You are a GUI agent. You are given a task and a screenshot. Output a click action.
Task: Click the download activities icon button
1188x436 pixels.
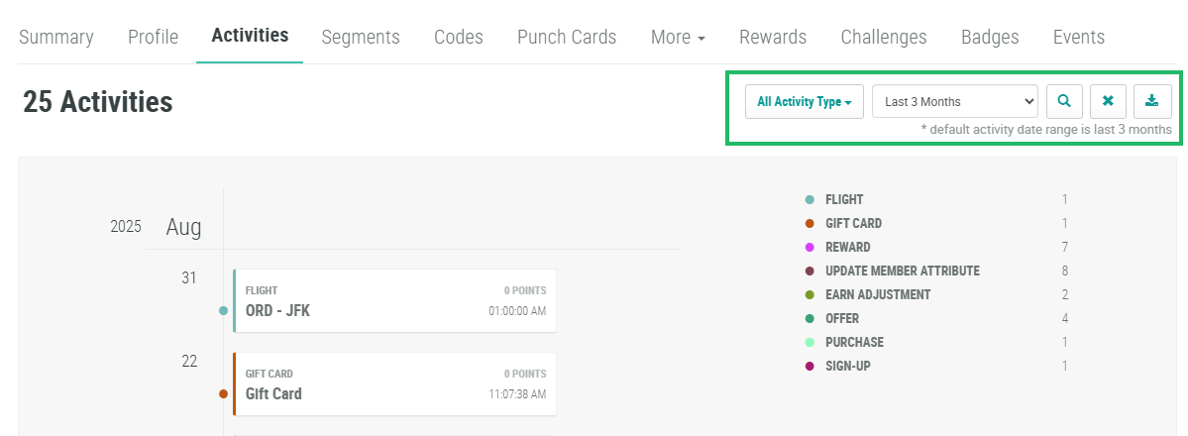(x=1151, y=101)
